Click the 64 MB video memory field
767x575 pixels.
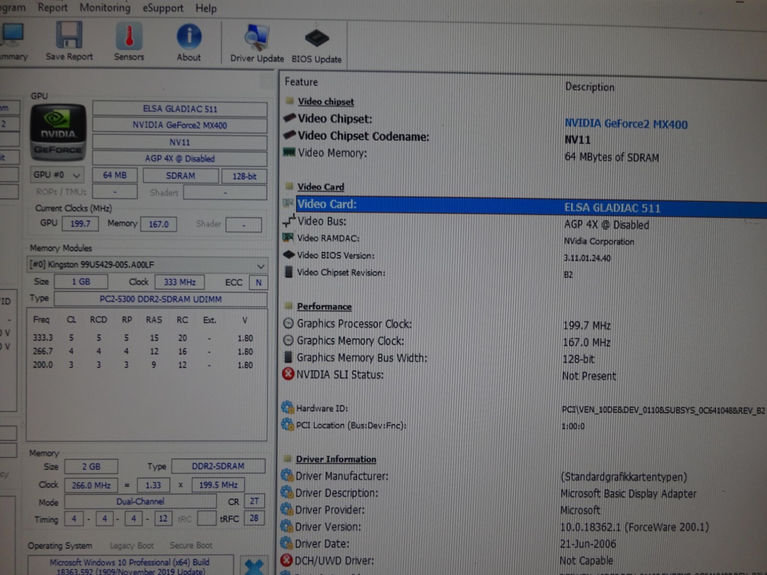pyautogui.click(x=115, y=175)
